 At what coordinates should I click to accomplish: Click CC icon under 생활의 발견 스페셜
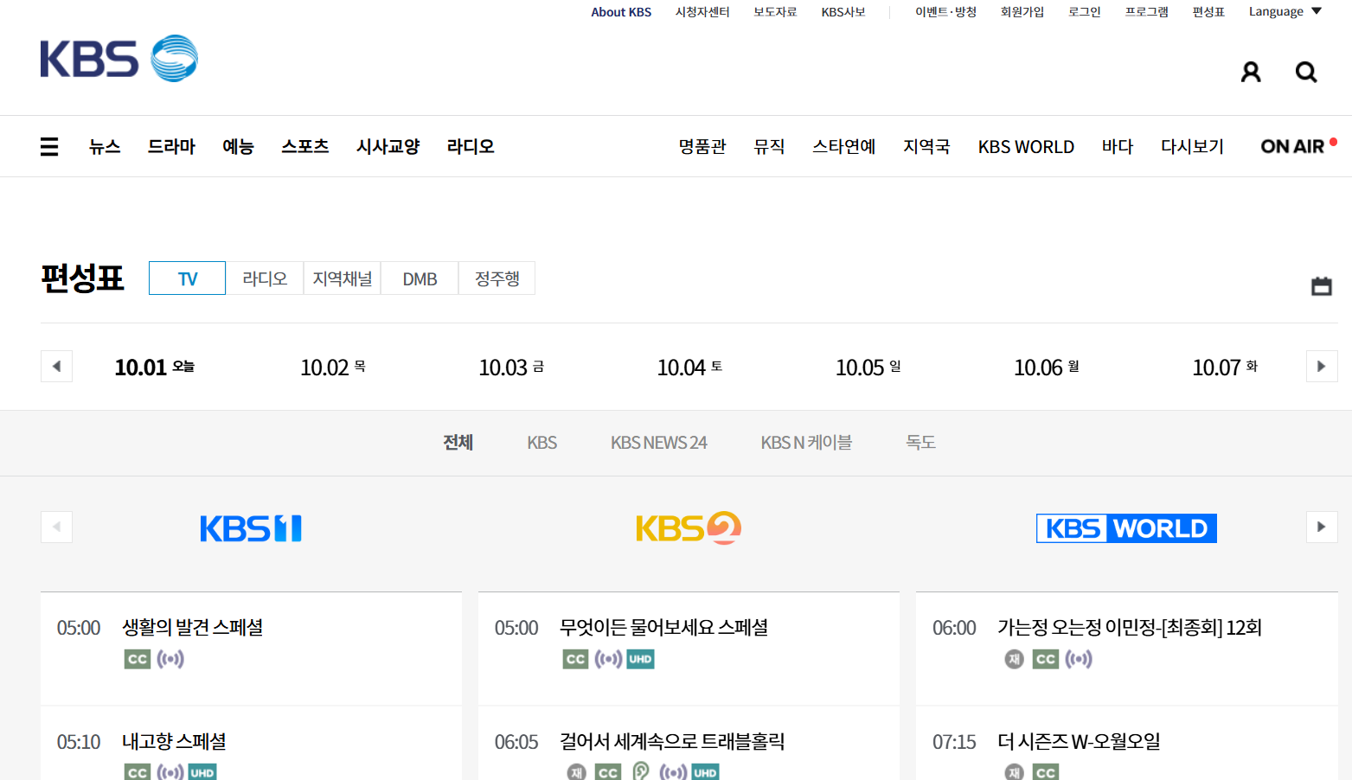pos(138,659)
